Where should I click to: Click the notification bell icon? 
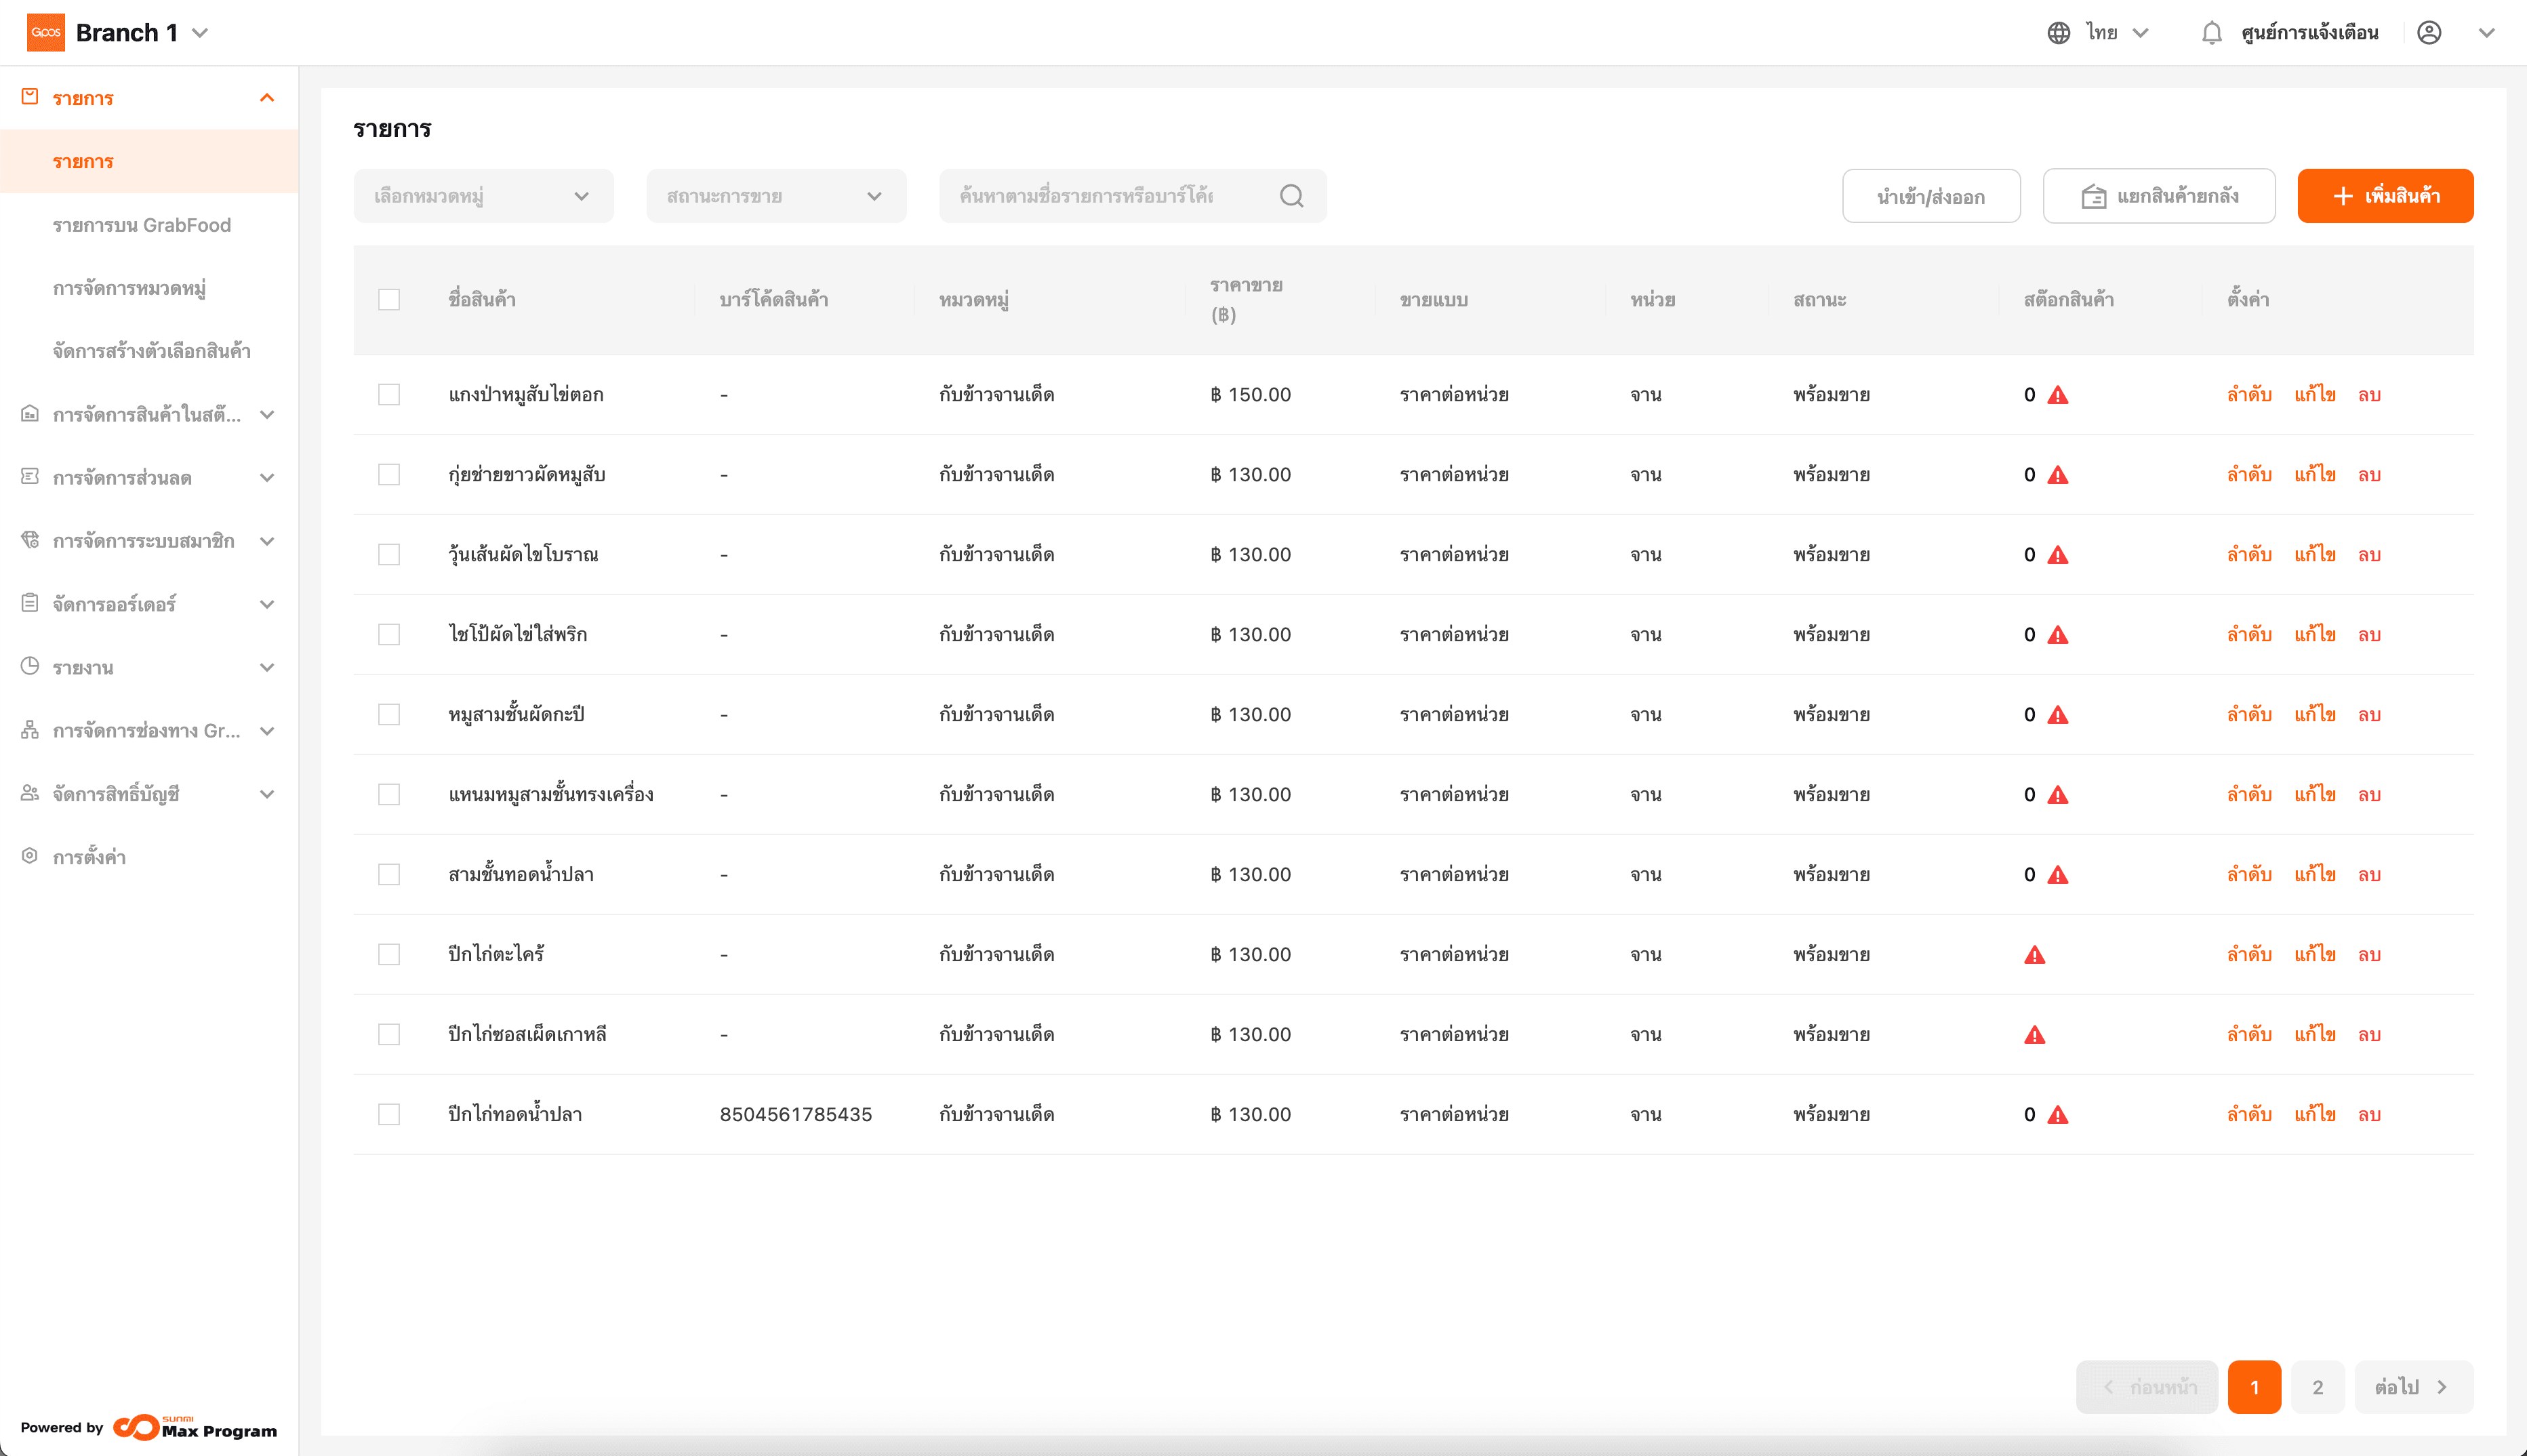tap(2211, 33)
